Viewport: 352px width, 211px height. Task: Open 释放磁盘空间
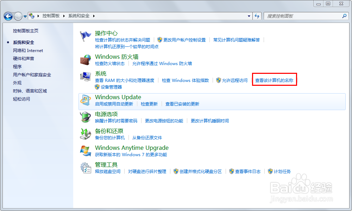(108, 172)
